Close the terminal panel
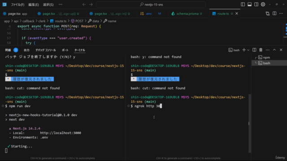The image size is (287, 161). pyautogui.click(x=281, y=50)
